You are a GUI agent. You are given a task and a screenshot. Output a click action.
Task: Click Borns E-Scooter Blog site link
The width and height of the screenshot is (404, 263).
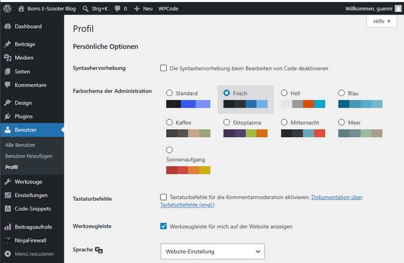52,9
